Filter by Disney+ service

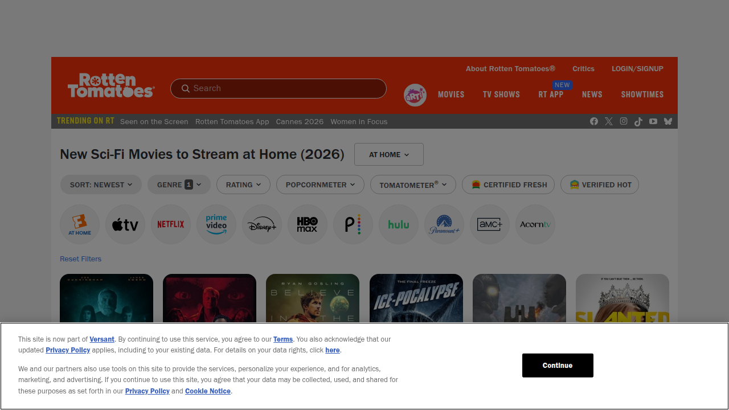point(262,224)
